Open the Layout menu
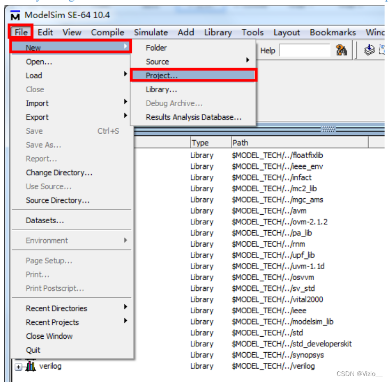The width and height of the screenshot is (391, 382). 287,32
